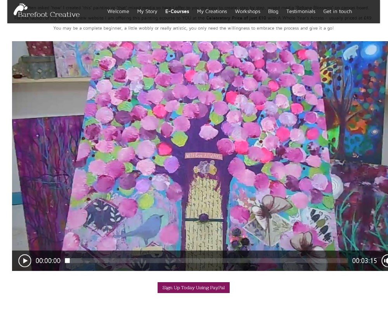Open the My Creations page
The image size is (388, 309).
click(212, 11)
